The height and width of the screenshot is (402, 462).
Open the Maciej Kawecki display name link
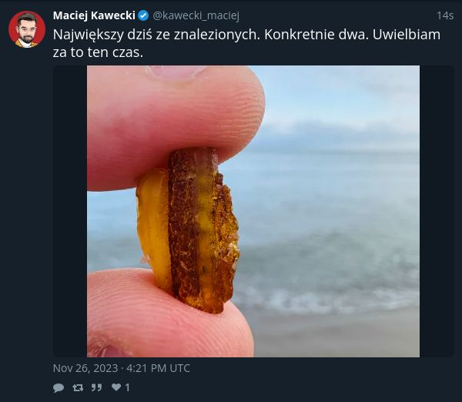pos(94,15)
